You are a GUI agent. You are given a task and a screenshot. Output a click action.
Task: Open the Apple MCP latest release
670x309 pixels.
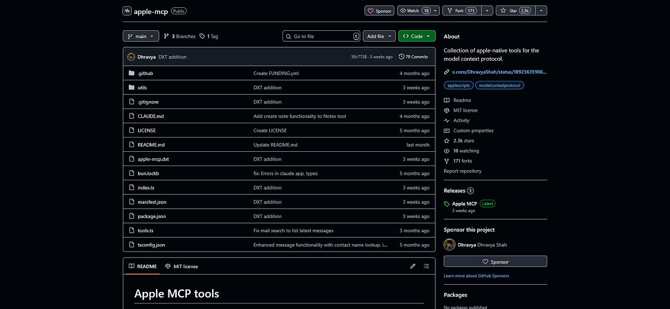tap(464, 204)
